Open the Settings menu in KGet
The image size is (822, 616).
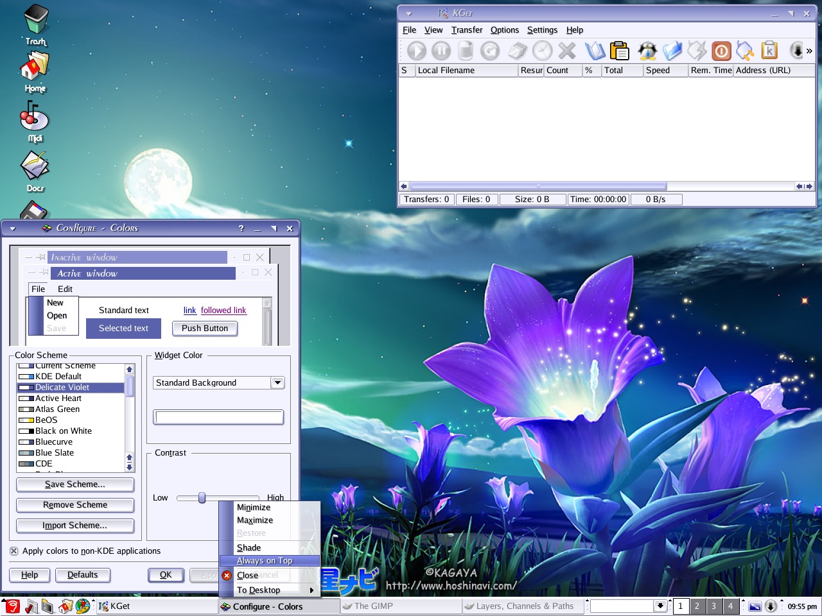(542, 30)
